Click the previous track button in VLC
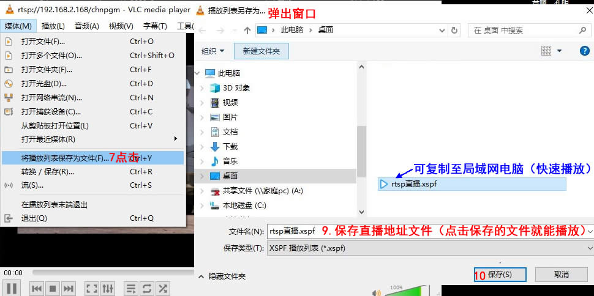 [37, 289]
